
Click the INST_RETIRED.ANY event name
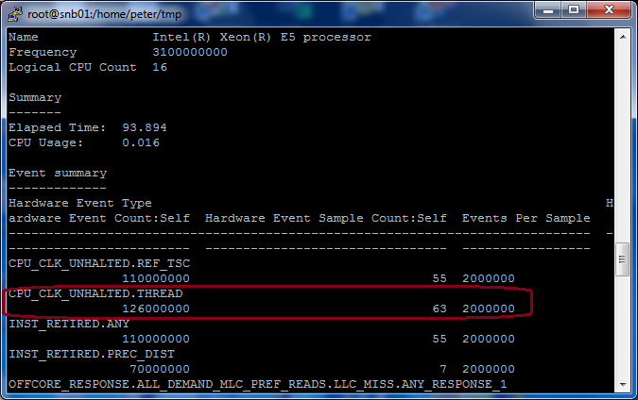click(69, 325)
